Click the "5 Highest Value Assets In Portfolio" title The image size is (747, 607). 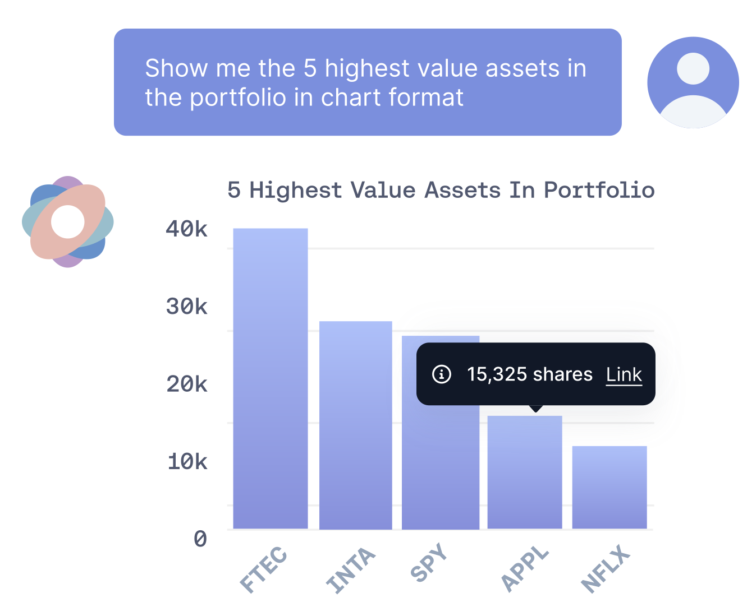441,190
